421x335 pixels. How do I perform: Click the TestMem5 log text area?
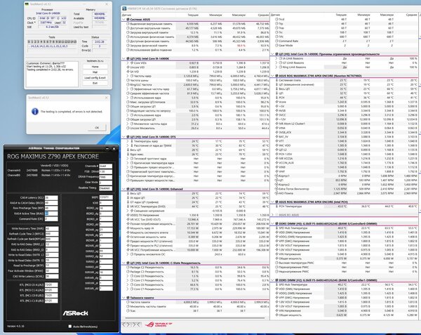[52, 74]
